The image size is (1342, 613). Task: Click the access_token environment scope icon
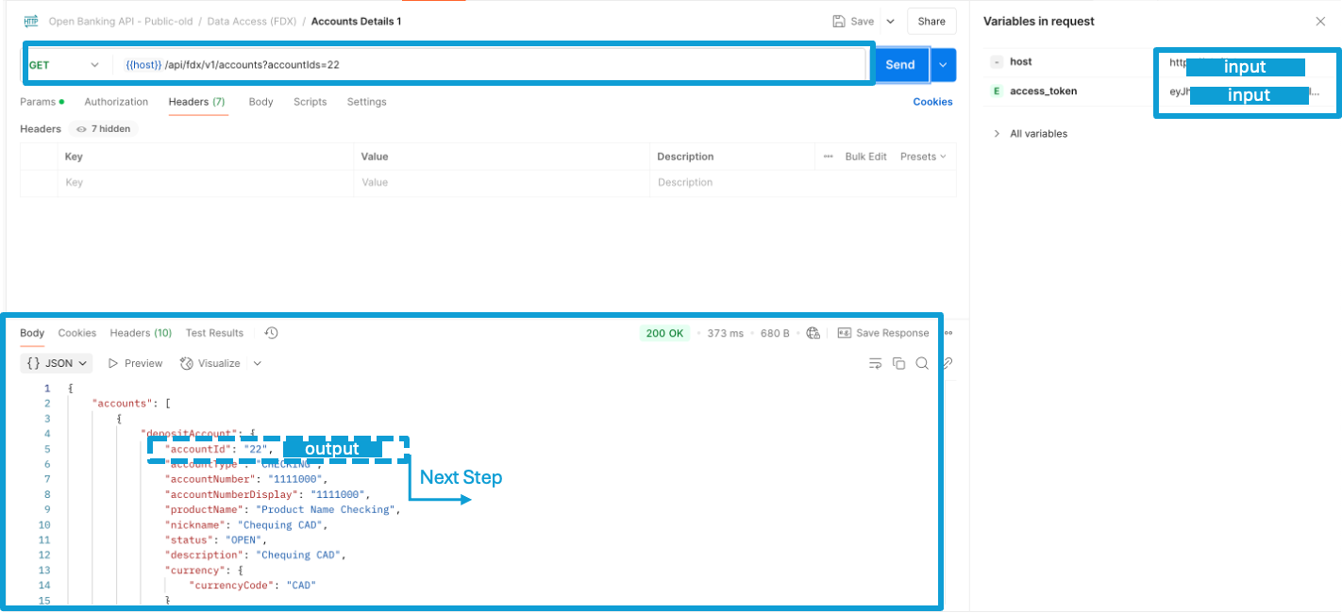(x=997, y=91)
